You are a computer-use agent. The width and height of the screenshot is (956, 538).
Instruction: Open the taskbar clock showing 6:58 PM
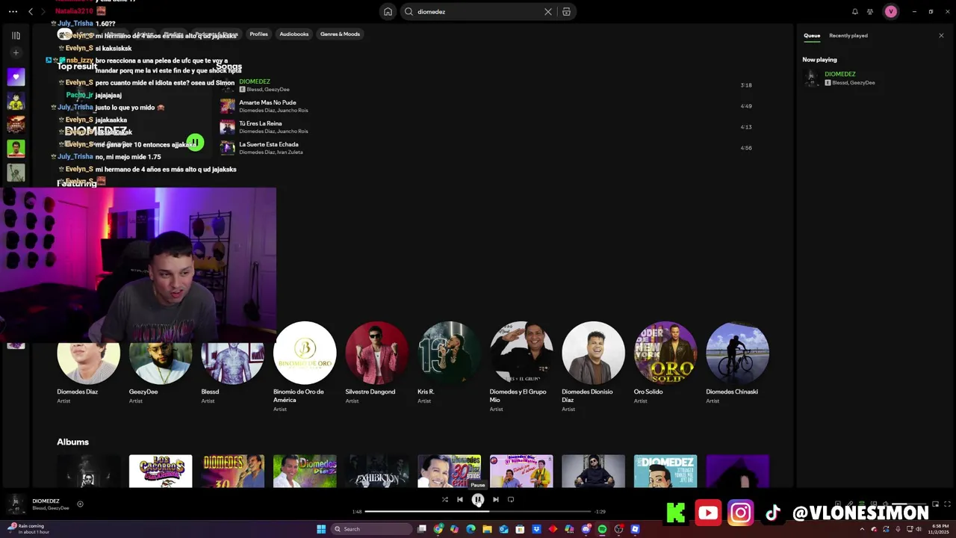tap(940, 529)
